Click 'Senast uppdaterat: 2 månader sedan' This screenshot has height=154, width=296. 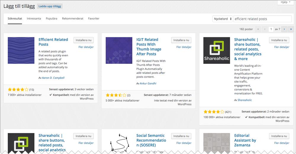click(266, 111)
